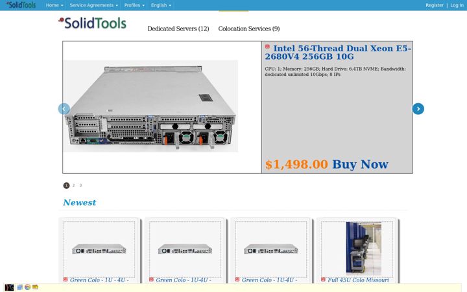Screen dimensions: 467x292
Task: Switch to Colocation Services (9) tab
Action: 249,29
